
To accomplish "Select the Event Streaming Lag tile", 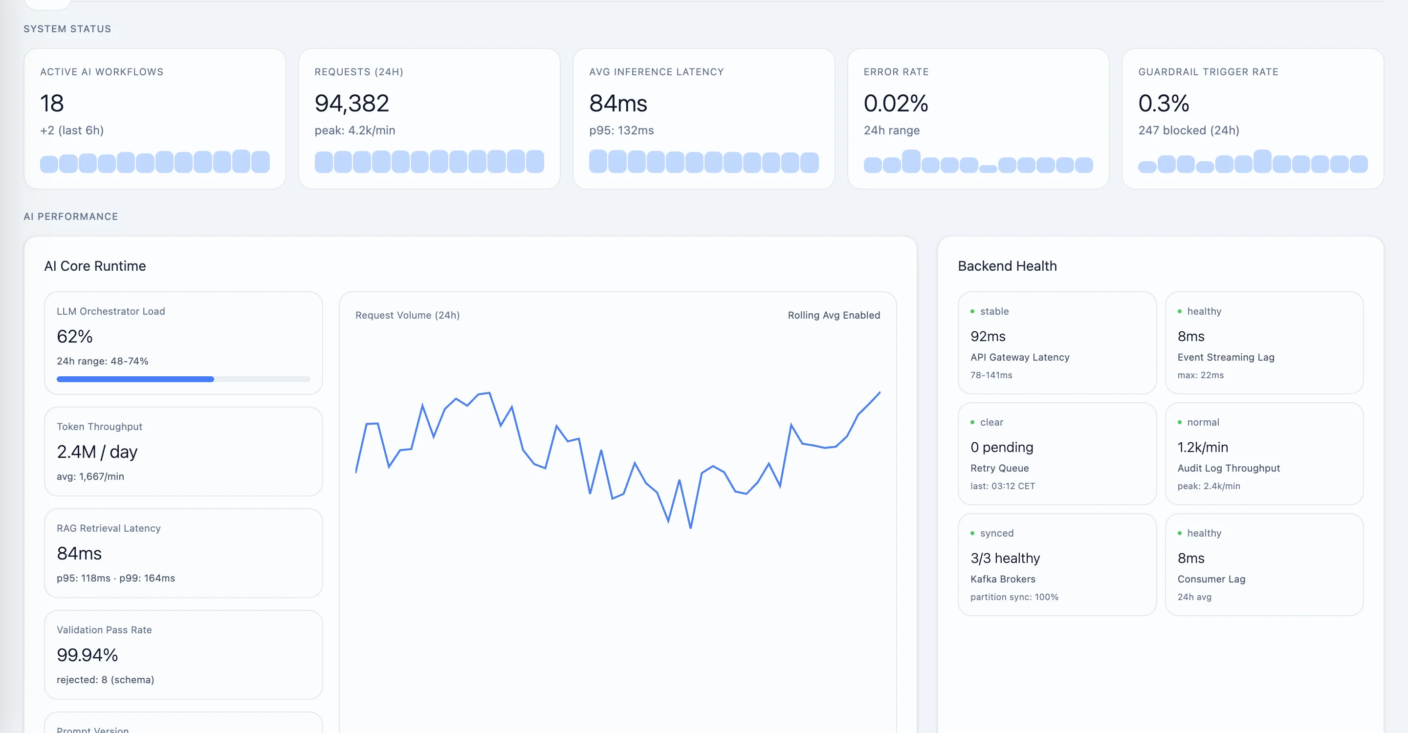I will pos(1264,343).
